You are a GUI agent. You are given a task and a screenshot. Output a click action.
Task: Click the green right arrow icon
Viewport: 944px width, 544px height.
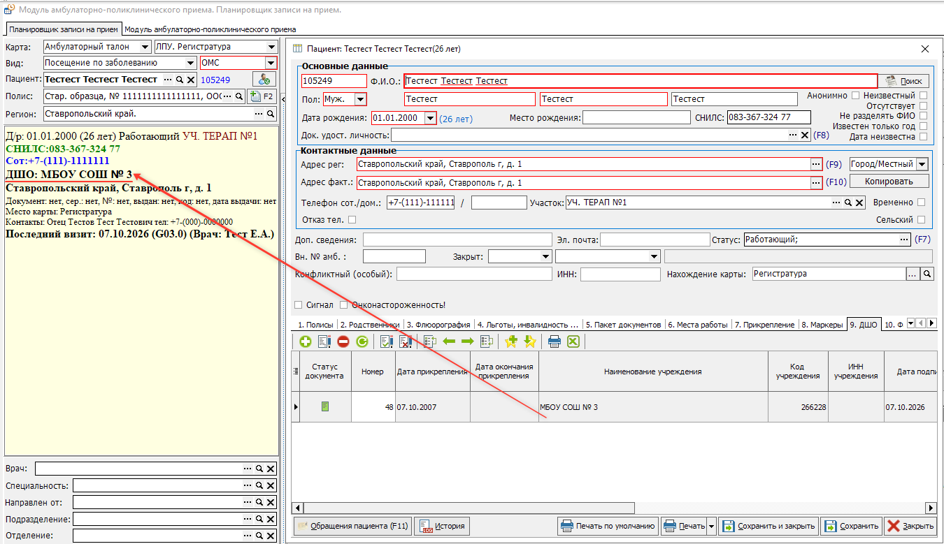pyautogui.click(x=467, y=341)
